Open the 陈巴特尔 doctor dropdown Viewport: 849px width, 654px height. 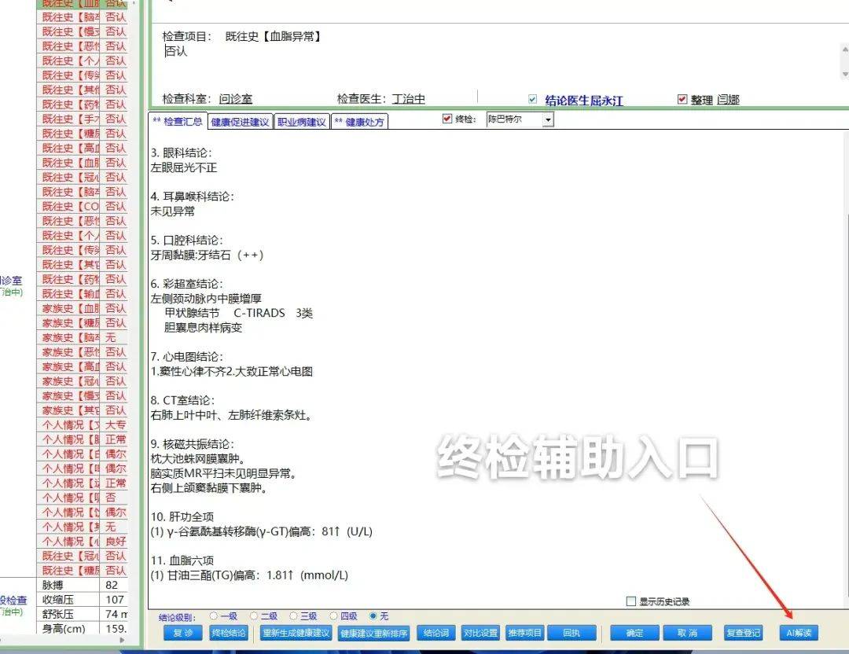click(x=549, y=119)
